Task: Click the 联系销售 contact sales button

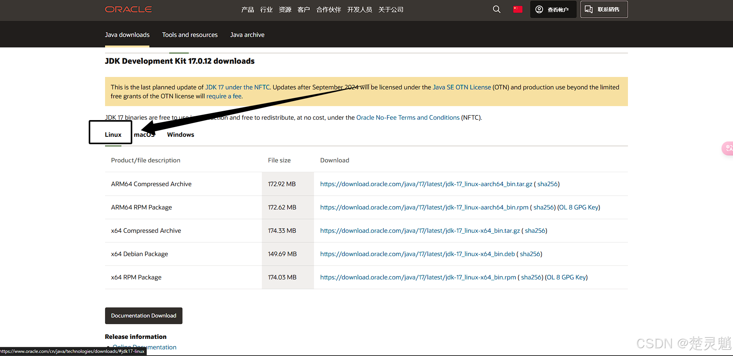Action: (604, 9)
